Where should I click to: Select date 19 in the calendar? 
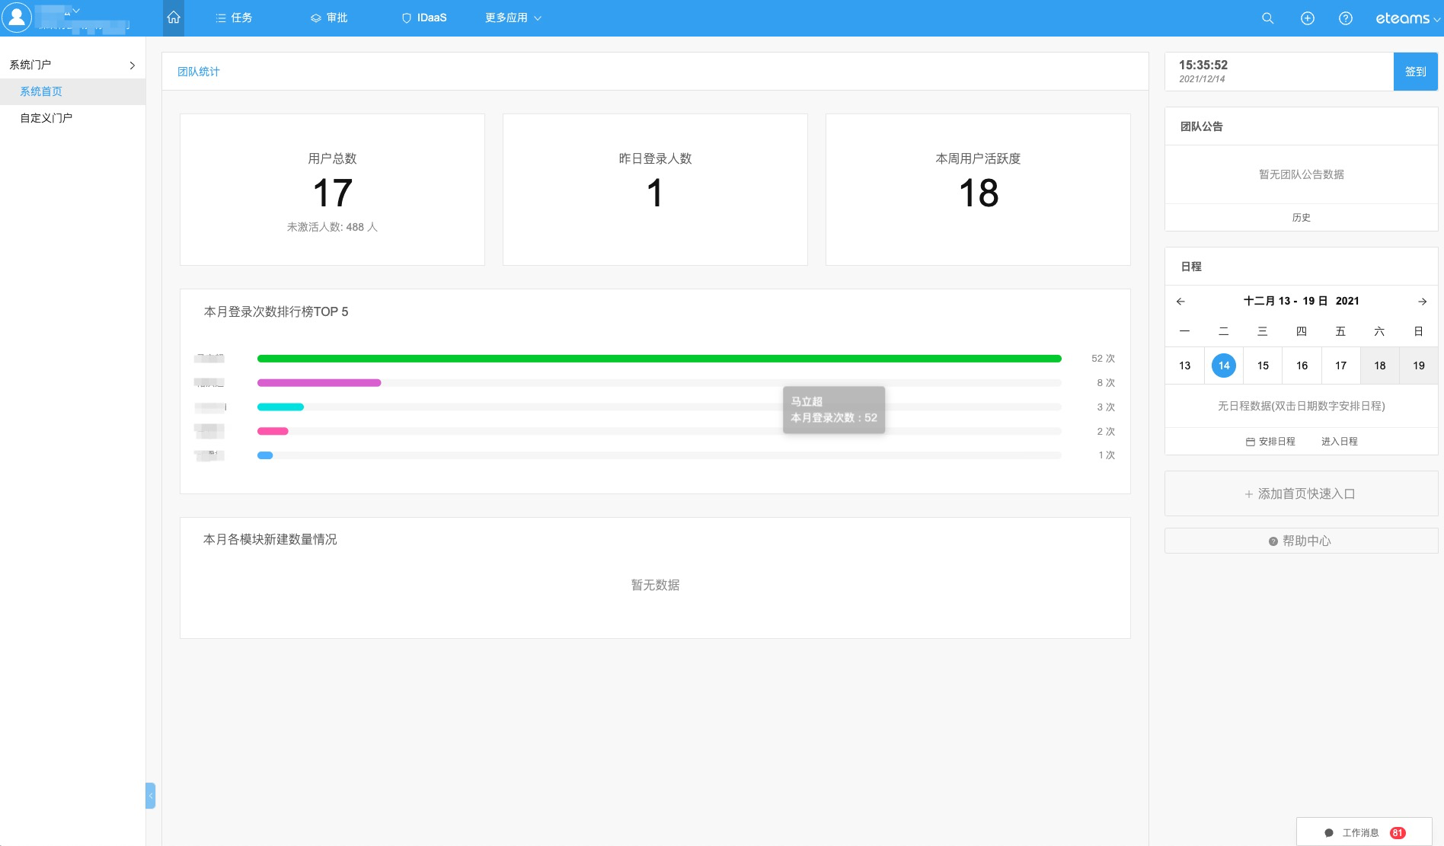[x=1418, y=366]
